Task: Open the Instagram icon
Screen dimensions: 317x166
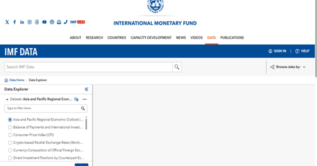Action: pos(29,22)
